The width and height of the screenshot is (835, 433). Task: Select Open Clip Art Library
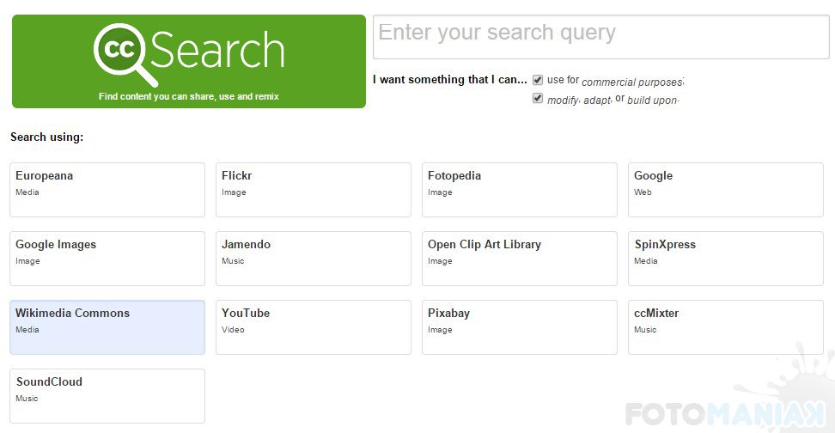[x=520, y=258]
